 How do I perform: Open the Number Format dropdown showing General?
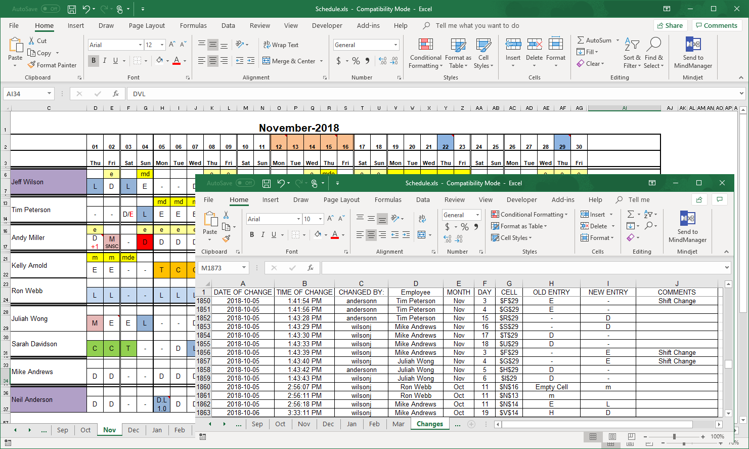pos(366,45)
